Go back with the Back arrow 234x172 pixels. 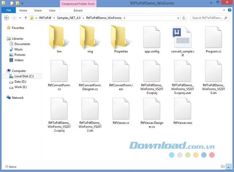click(x=7, y=18)
